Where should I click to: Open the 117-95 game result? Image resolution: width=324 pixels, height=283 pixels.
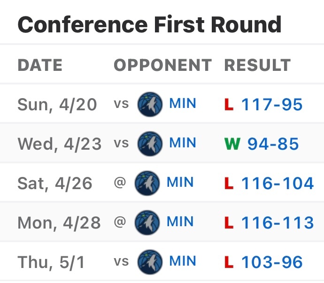(x=272, y=105)
